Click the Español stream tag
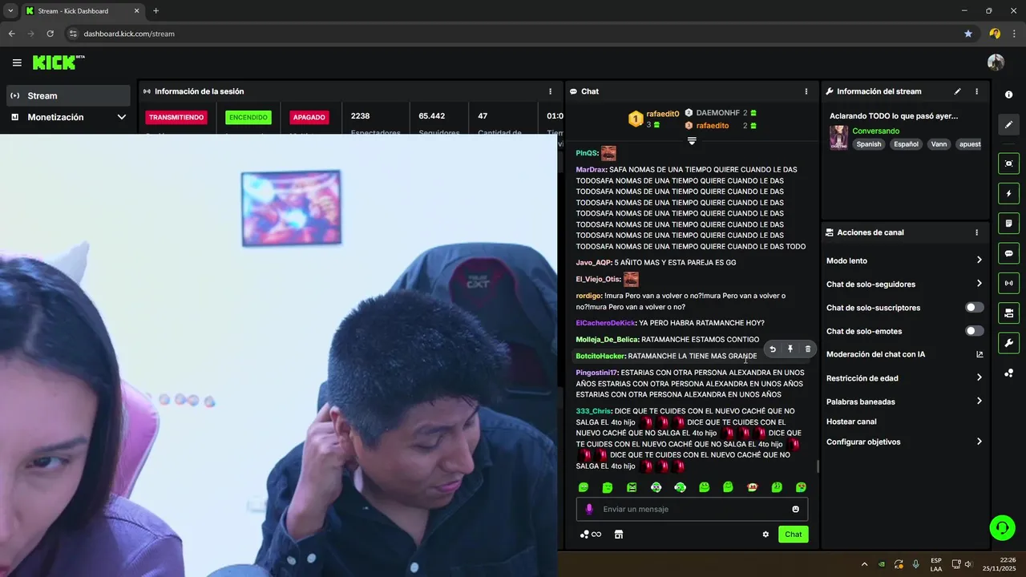The height and width of the screenshot is (577, 1026). [906, 144]
